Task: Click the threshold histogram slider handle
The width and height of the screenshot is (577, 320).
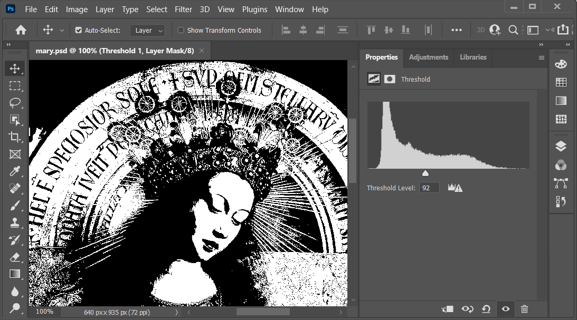Action: tap(425, 173)
